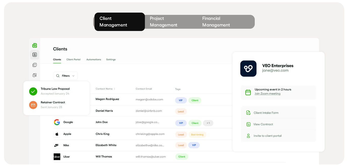
Task: Click the Tags column header
Action: coord(178,89)
